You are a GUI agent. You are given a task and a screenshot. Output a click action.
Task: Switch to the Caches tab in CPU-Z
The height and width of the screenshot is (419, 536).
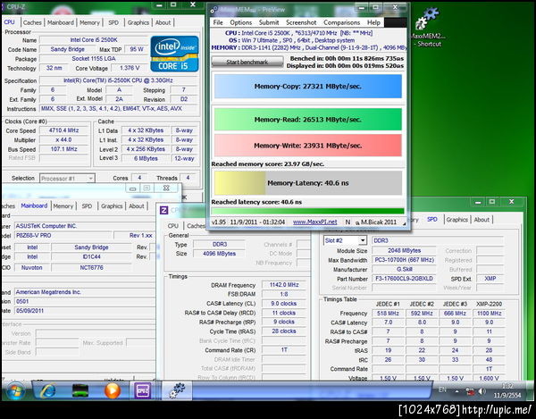click(31, 22)
